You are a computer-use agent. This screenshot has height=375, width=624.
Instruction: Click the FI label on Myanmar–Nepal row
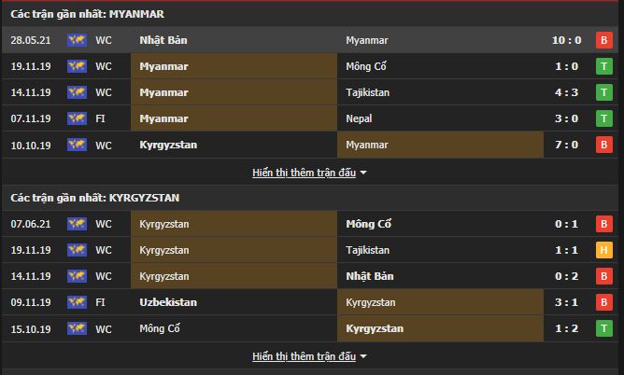100,118
